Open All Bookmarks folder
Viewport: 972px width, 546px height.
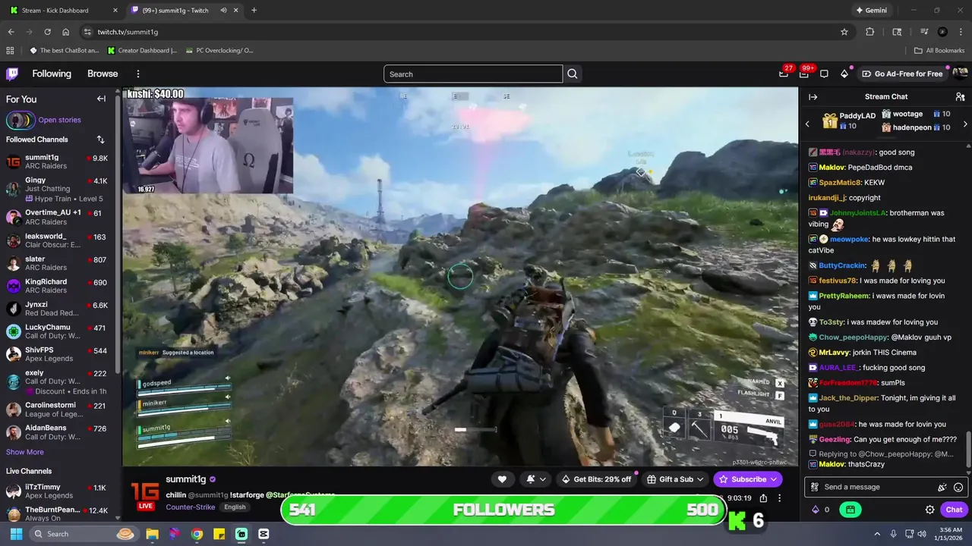pyautogui.click(x=939, y=51)
